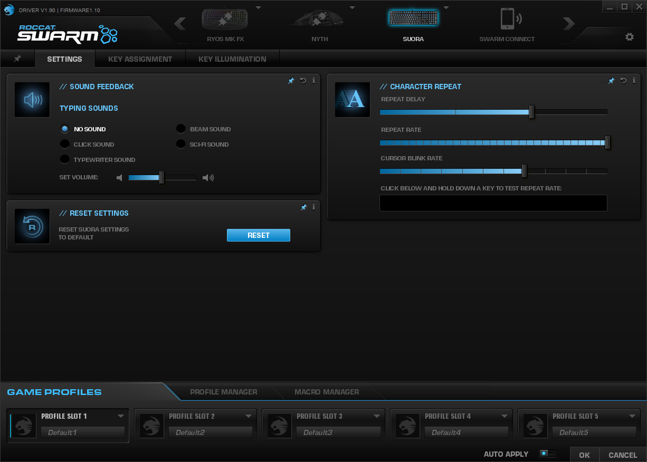The height and width of the screenshot is (462, 647).
Task: Click the Default5 profile name field
Action: point(595,432)
